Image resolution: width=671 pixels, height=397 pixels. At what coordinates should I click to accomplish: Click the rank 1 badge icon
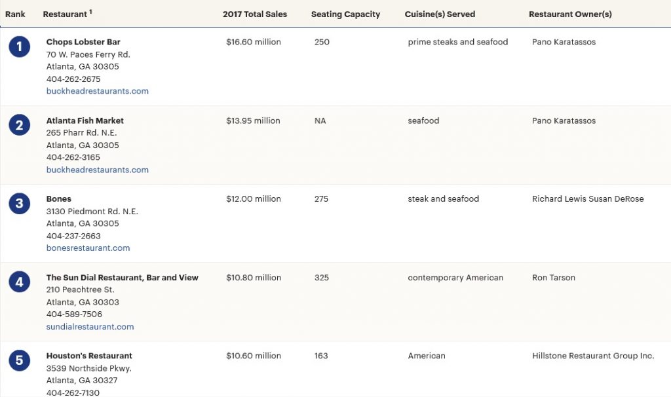click(19, 47)
